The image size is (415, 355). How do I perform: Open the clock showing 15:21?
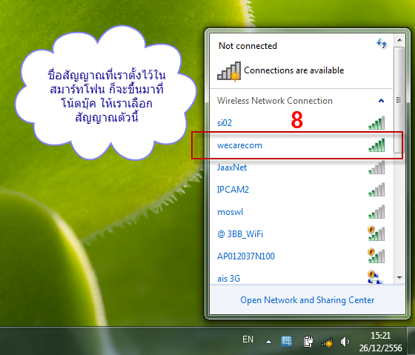380,342
